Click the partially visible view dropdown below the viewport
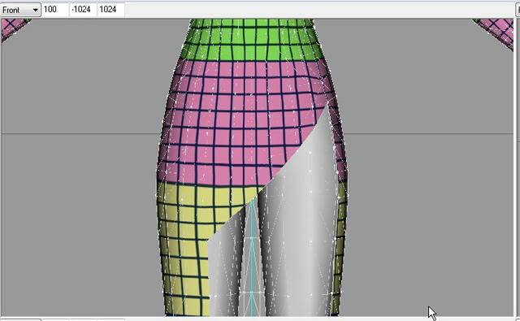This screenshot has height=321, width=520. click(20, 319)
